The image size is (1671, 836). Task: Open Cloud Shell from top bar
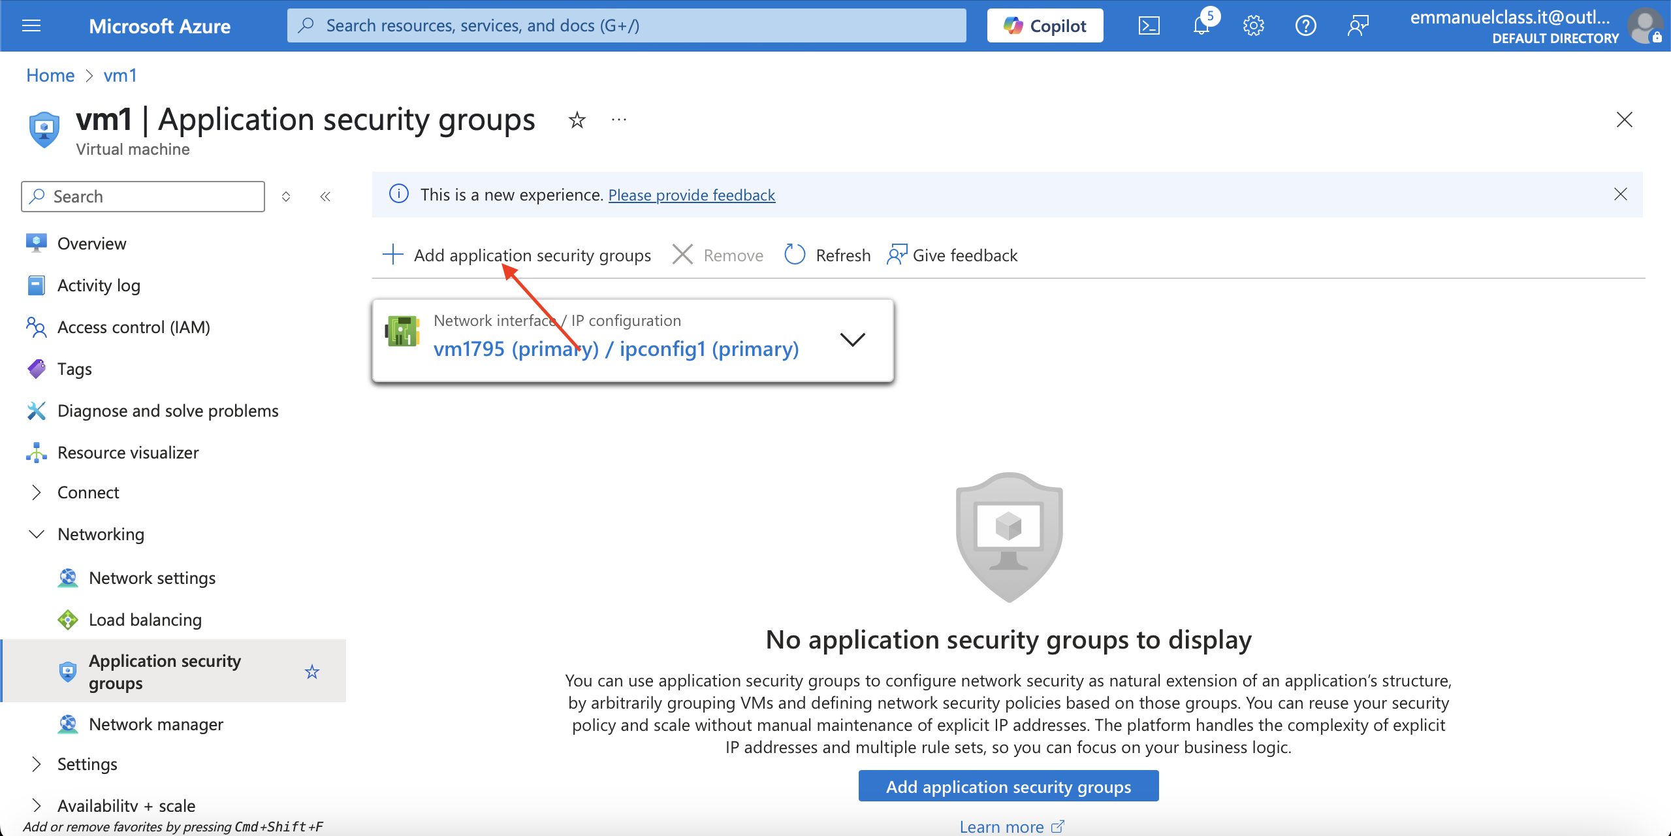pyautogui.click(x=1149, y=25)
